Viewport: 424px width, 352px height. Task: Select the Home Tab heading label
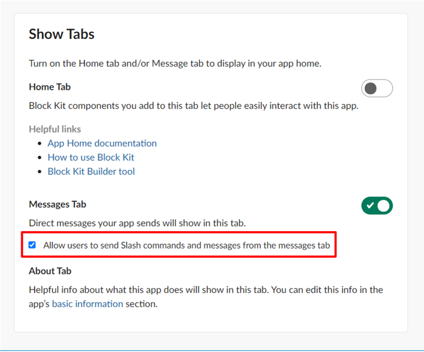[50, 87]
